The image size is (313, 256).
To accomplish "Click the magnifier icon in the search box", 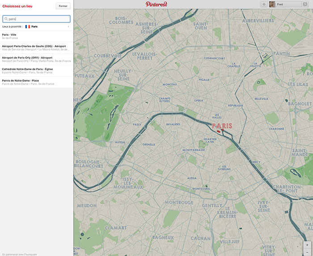I will (x=6, y=19).
